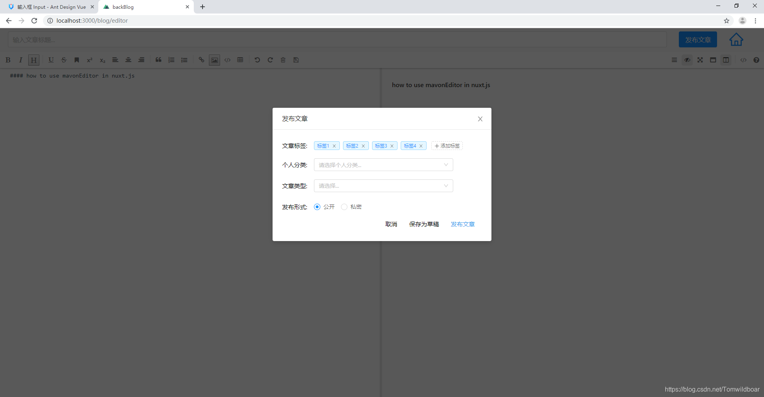Close the backBlog browser tab
The image size is (764, 397).
pyautogui.click(x=187, y=7)
